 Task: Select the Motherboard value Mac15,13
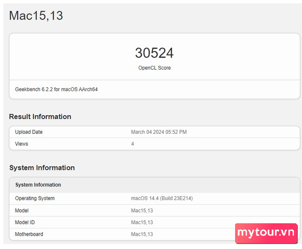coord(142,234)
